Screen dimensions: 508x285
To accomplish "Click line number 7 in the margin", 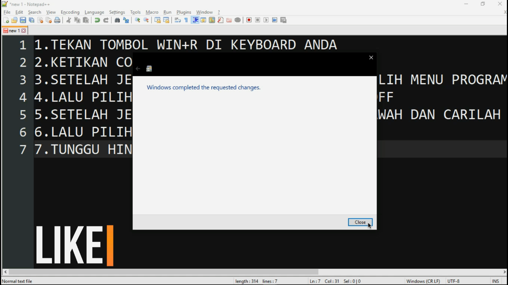I will click(23, 150).
